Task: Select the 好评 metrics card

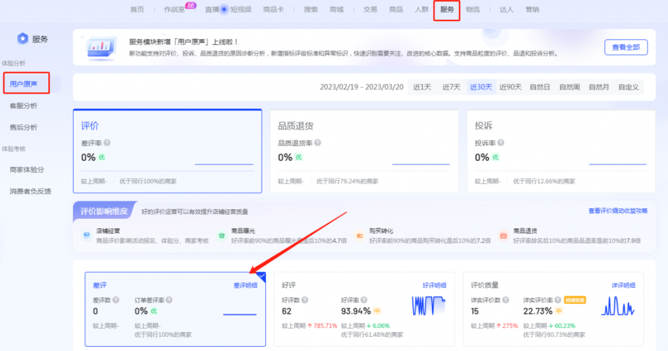Action: pyautogui.click(x=364, y=309)
